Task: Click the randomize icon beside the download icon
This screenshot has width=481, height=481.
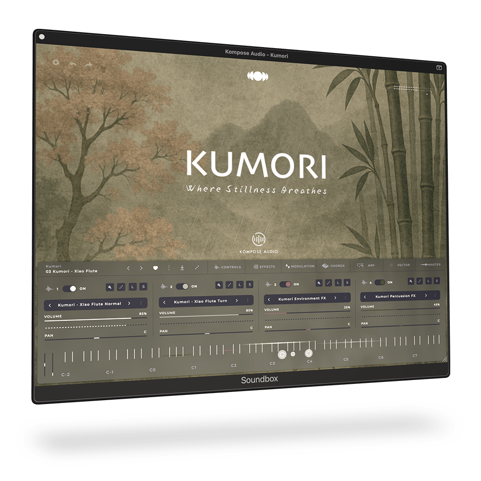Action: pos(197,267)
